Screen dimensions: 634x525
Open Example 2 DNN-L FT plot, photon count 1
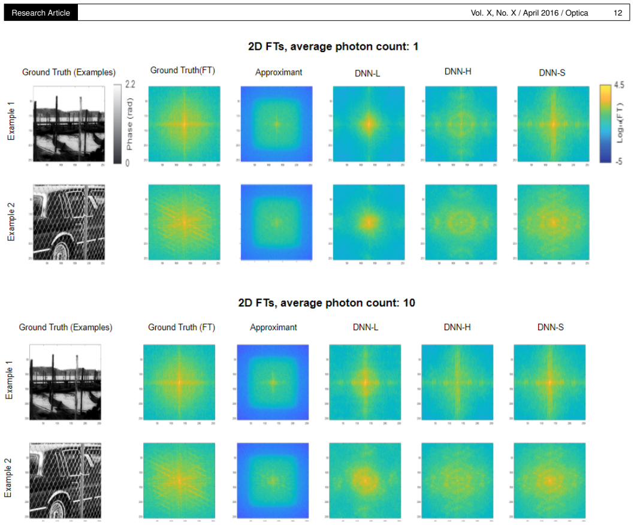[369, 222]
